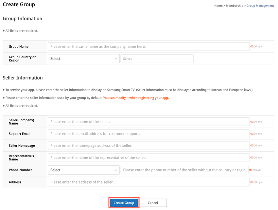This screenshot has height=210, width=278.
Task: Click the Group Management breadcrumb link
Action: [260, 6]
